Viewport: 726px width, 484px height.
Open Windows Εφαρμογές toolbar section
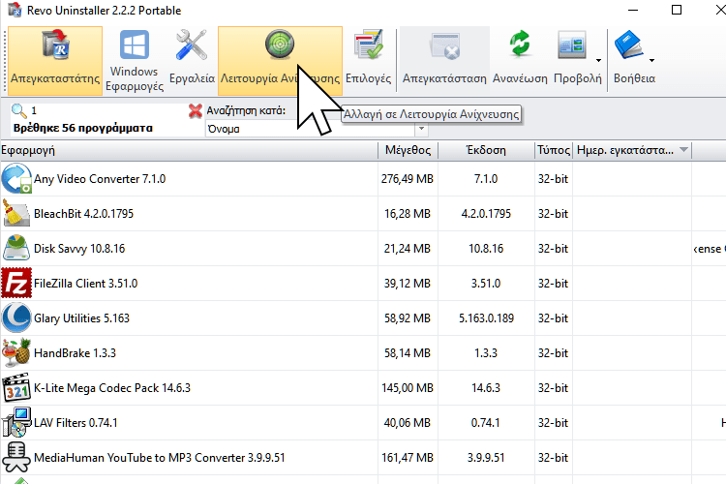(135, 61)
